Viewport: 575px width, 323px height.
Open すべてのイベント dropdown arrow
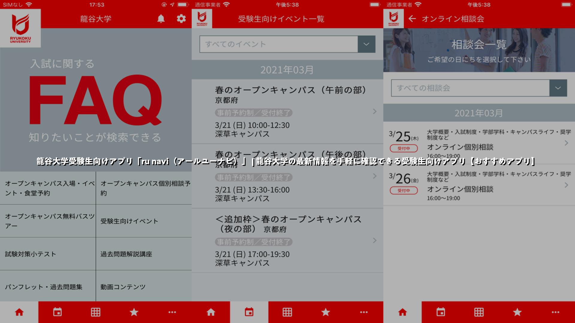(367, 44)
